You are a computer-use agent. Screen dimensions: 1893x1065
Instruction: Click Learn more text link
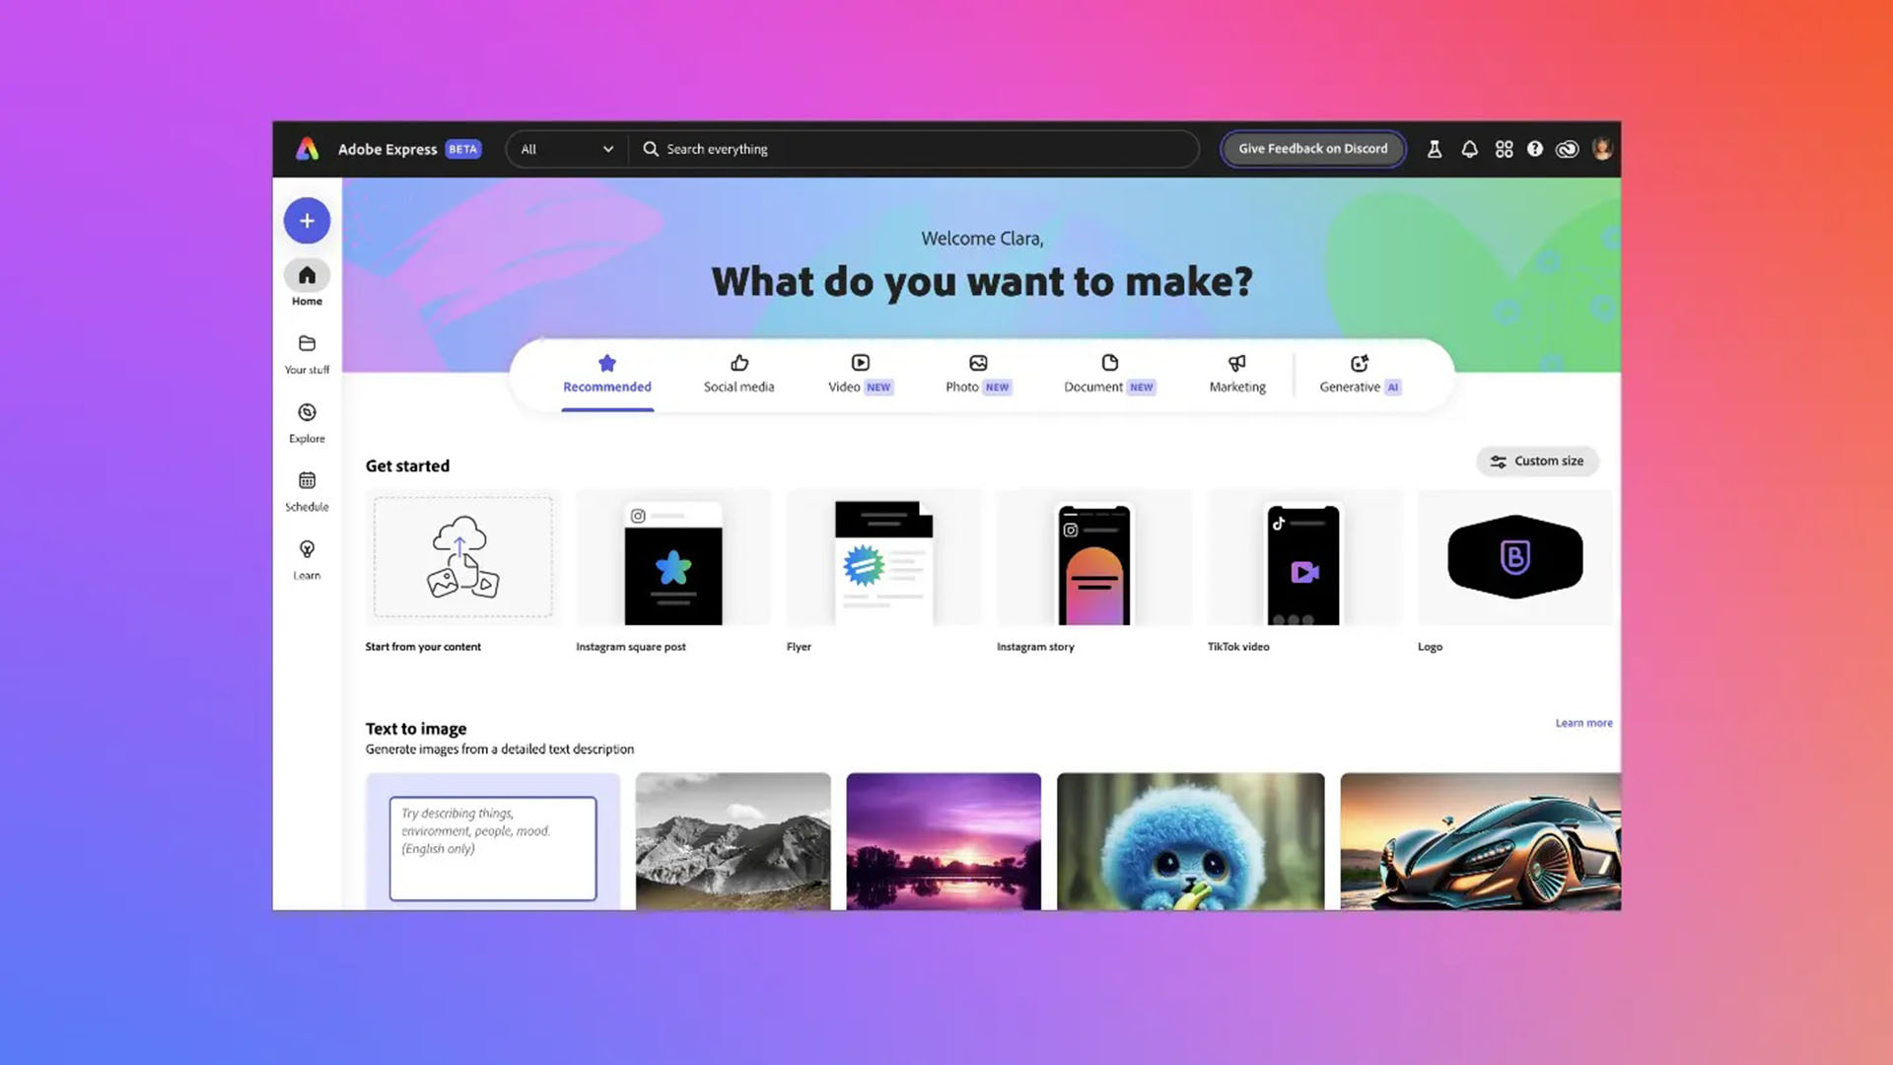(1583, 722)
